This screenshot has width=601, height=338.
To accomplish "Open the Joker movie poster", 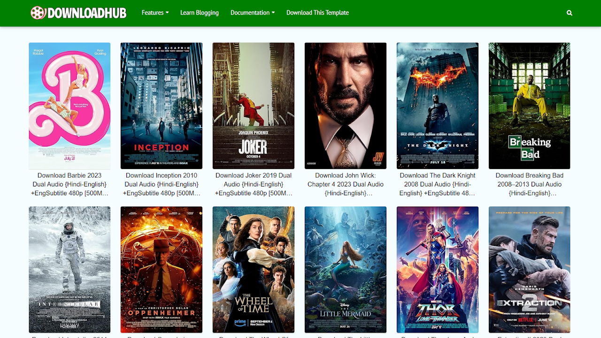I will coord(254,106).
